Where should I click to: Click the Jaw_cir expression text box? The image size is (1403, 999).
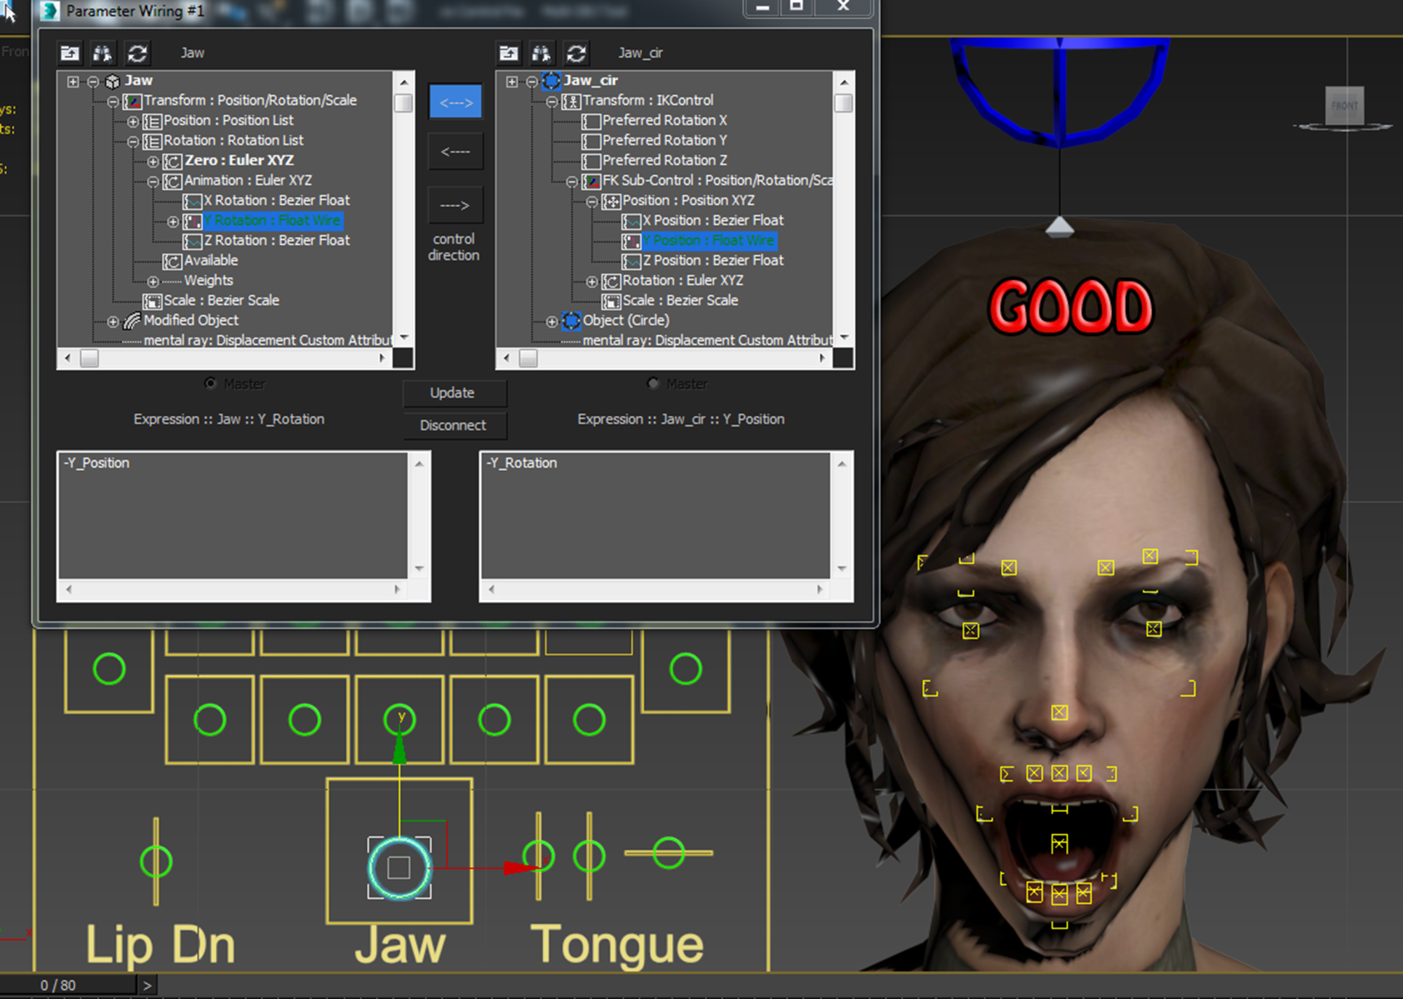click(x=655, y=516)
